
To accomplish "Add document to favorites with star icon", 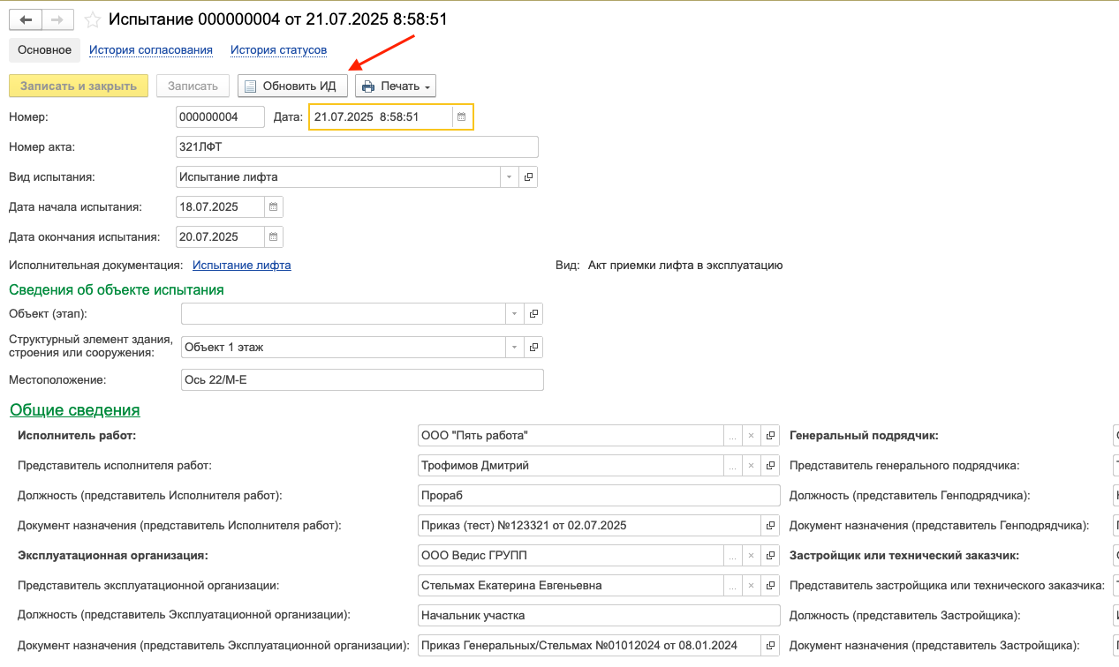I will tap(92, 19).
